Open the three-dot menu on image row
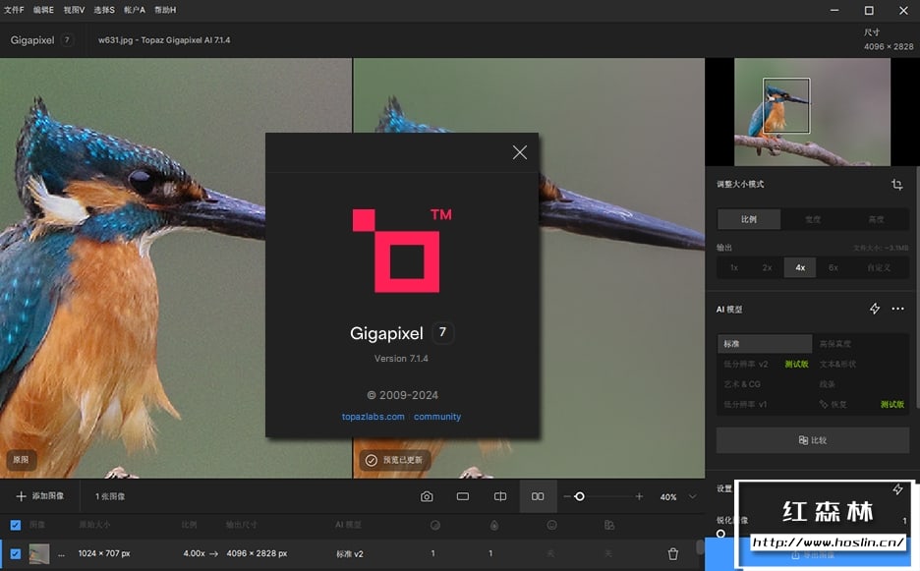This screenshot has width=920, height=571. pyautogui.click(x=62, y=554)
